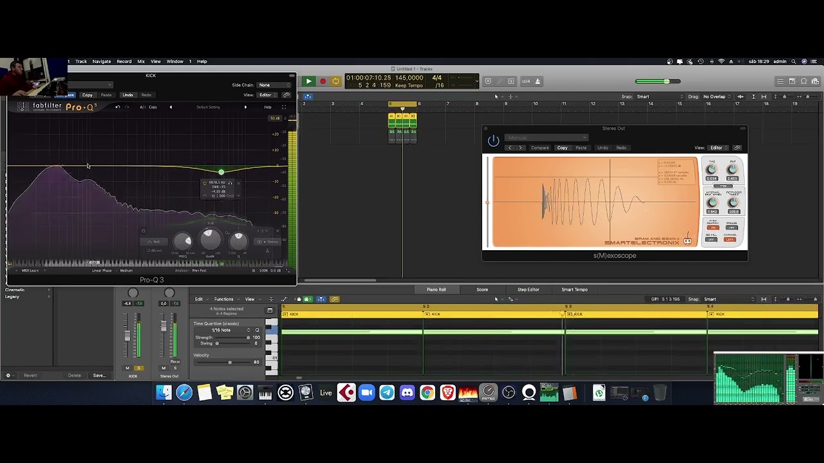Switch to the Smart Tempo tab

[574, 289]
